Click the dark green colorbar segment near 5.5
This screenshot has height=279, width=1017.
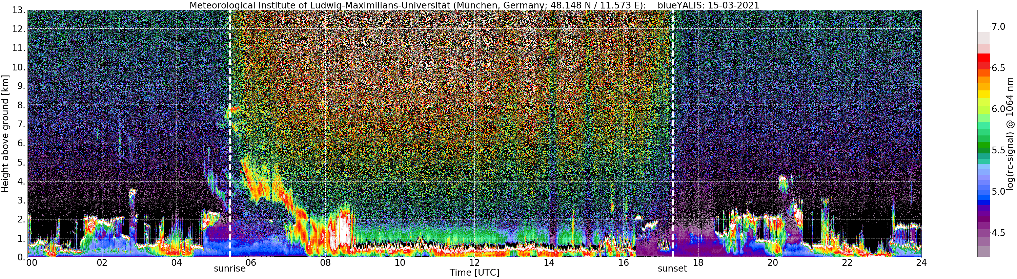983,150
